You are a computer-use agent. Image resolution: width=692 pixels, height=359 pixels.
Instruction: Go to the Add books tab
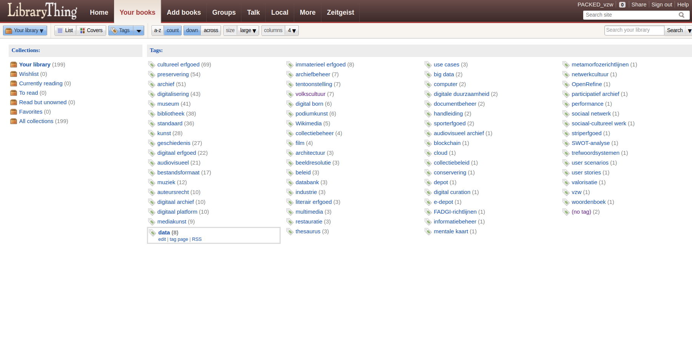184,12
